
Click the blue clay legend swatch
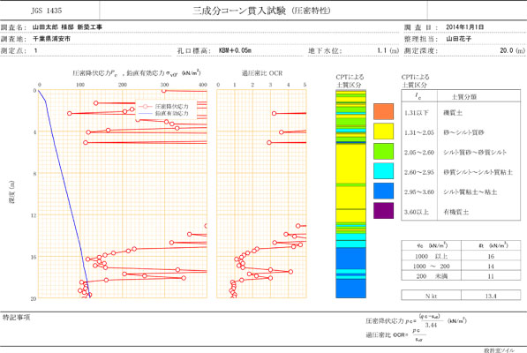coord(383,191)
